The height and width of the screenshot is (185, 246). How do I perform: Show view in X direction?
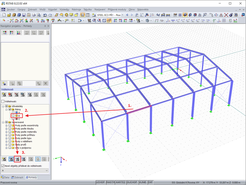[115, 20]
